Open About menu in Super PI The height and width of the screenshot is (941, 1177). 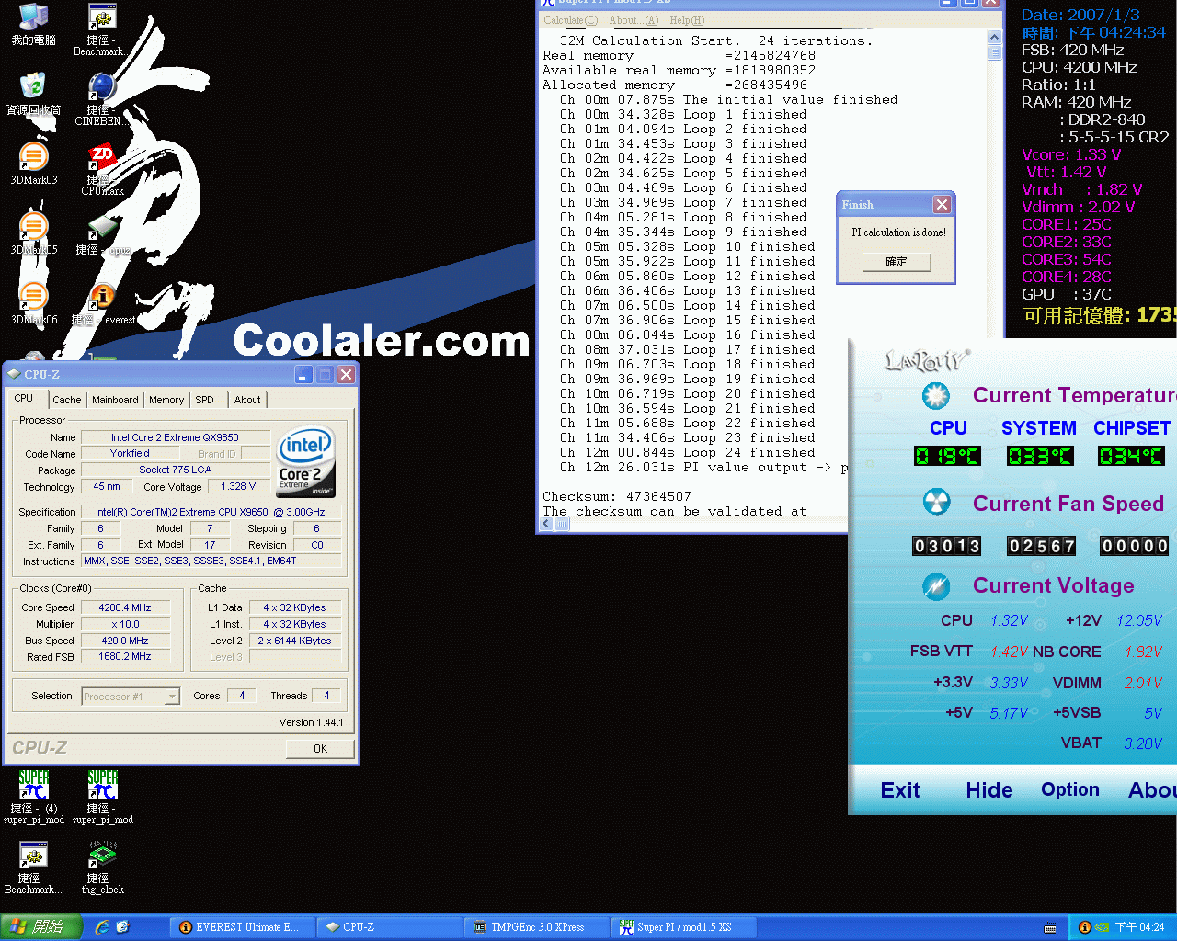coord(634,20)
